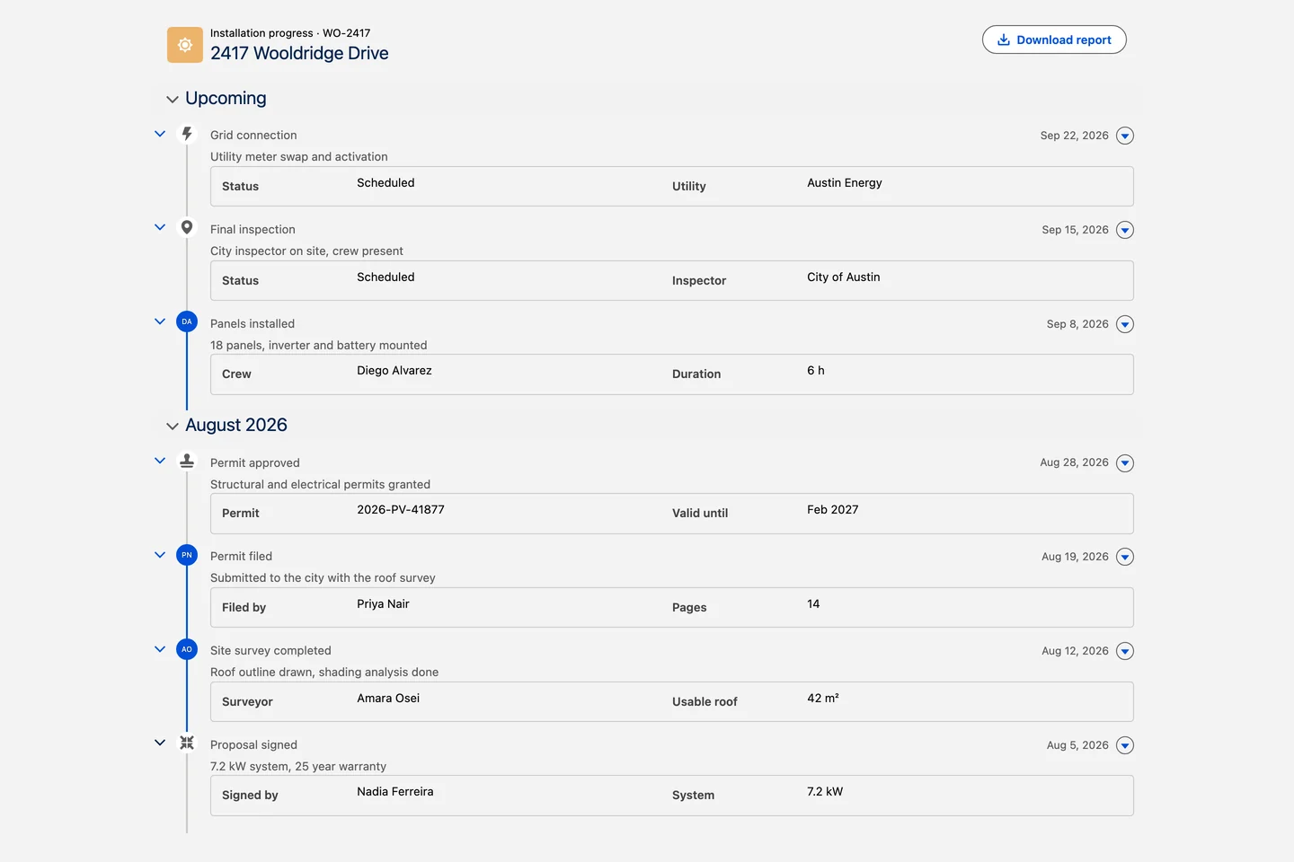This screenshot has width=1294, height=862.
Task: Click the Final inspection entry title
Action: coord(253,230)
